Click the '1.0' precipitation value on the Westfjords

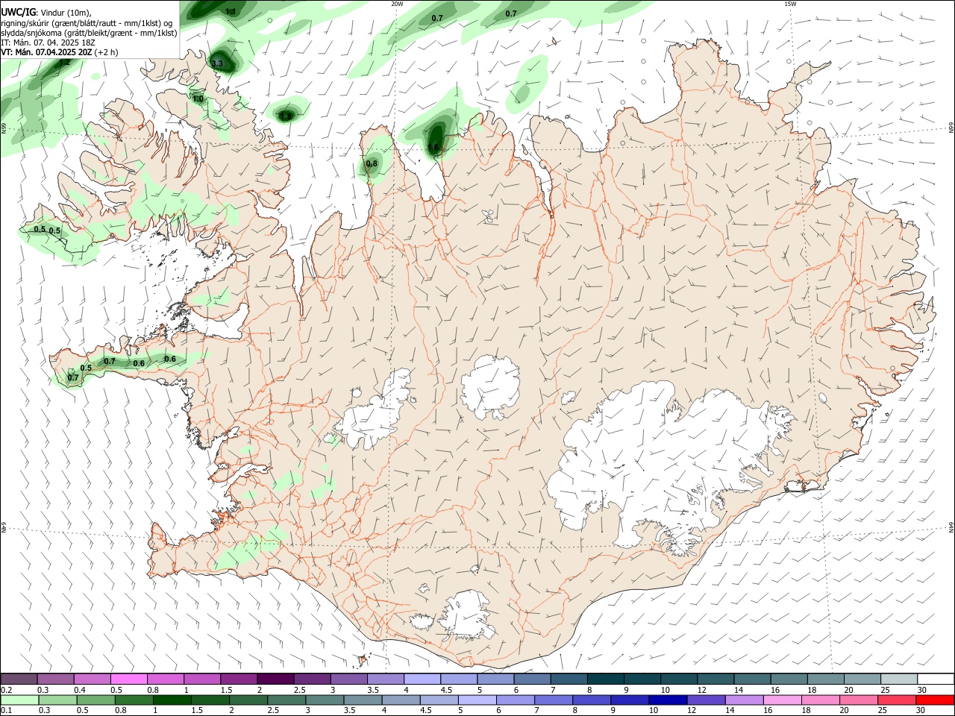click(x=198, y=98)
